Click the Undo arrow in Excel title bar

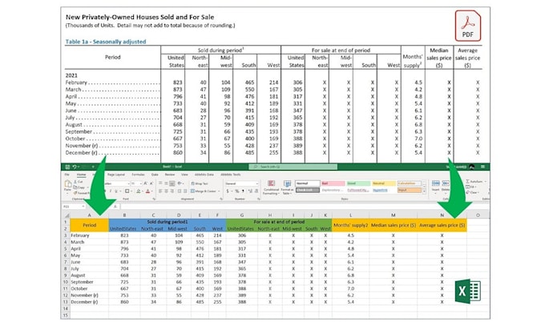tap(74, 167)
